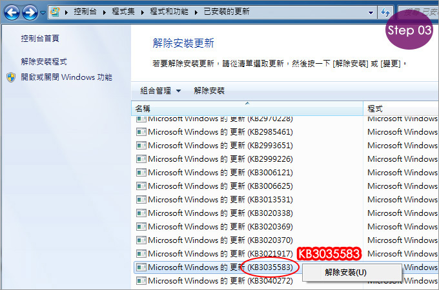Image resolution: width=439 pixels, height=290 pixels.
Task: Click 控制台 breadcrumb in address bar
Action: pos(85,12)
